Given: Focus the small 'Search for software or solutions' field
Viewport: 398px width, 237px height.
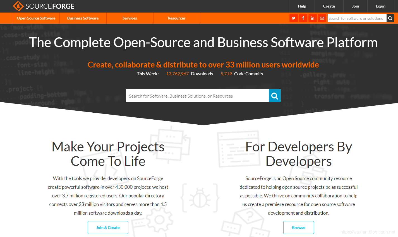Looking at the screenshot, I should pyautogui.click(x=357, y=18).
